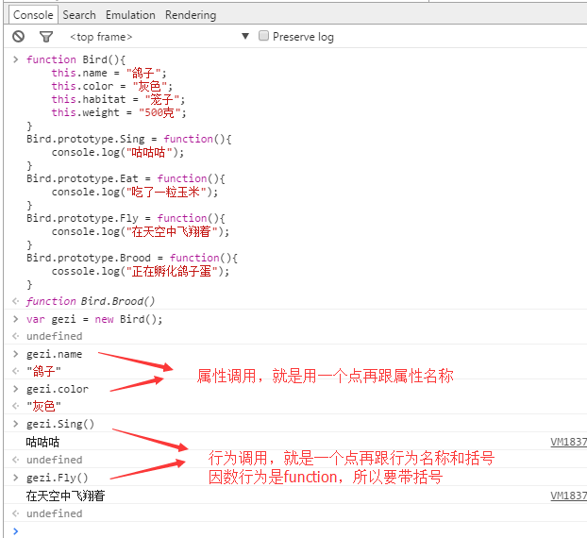Click the 'gezi.Sing()' command line
This screenshot has width=587, height=538.
point(60,424)
